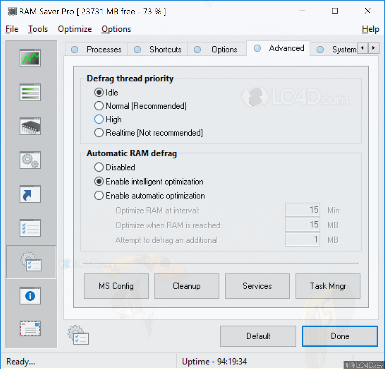Click the Cleanup button

(187, 286)
